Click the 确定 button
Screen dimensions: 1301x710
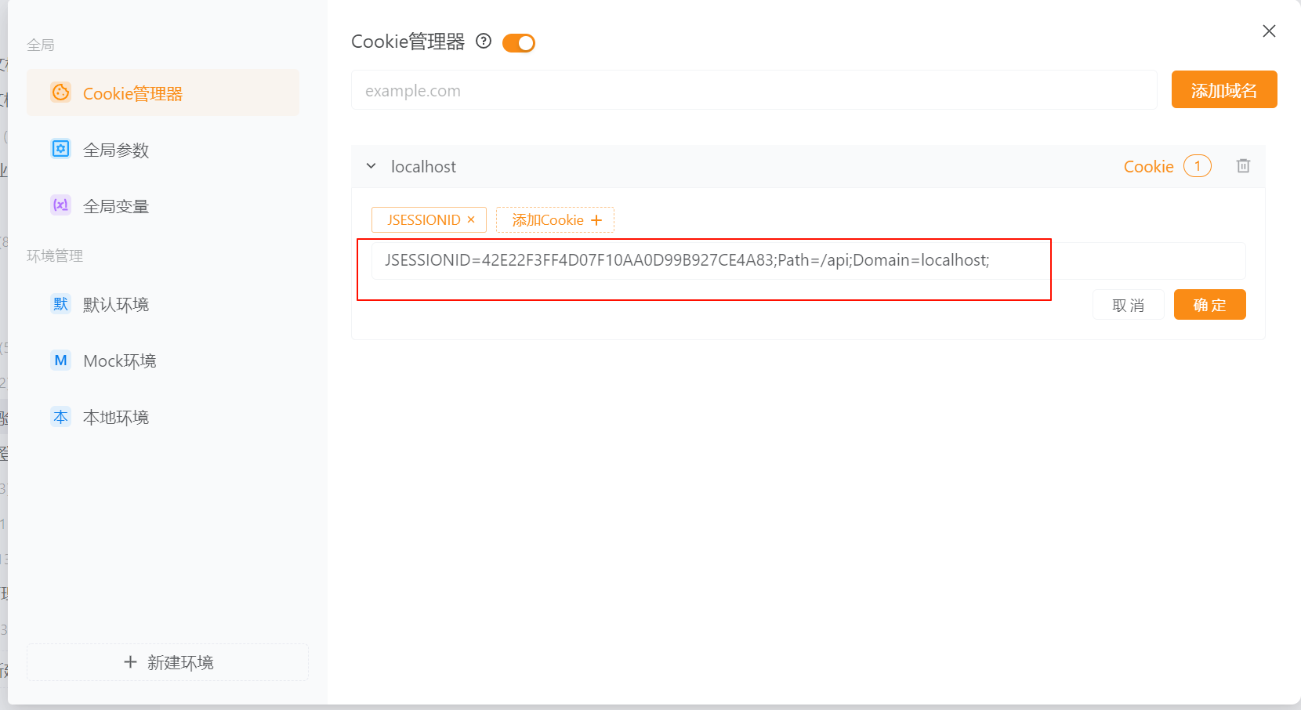coord(1209,305)
